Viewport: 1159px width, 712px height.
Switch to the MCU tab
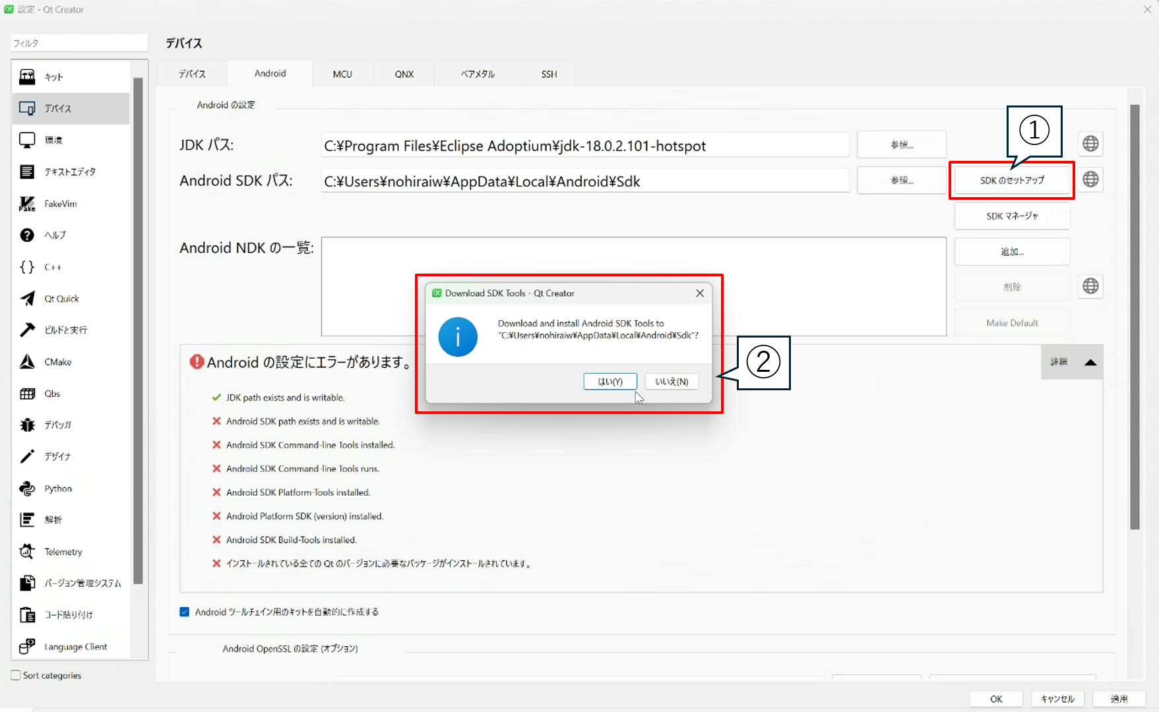click(342, 74)
